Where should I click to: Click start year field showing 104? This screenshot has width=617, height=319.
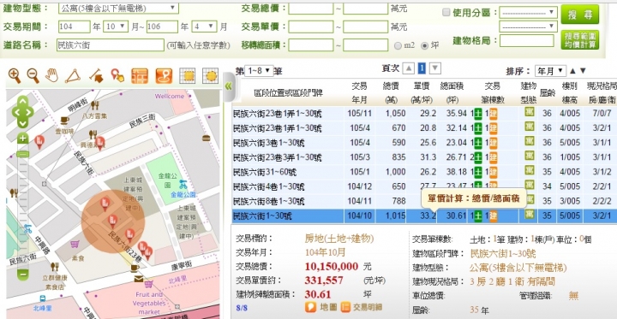pyautogui.click(x=75, y=27)
